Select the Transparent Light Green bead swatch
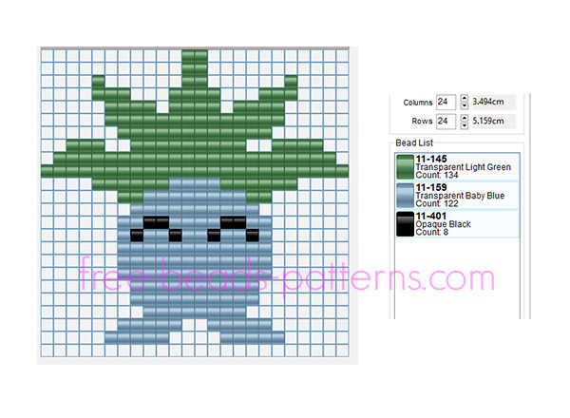The width and height of the screenshot is (570, 418). coord(405,167)
